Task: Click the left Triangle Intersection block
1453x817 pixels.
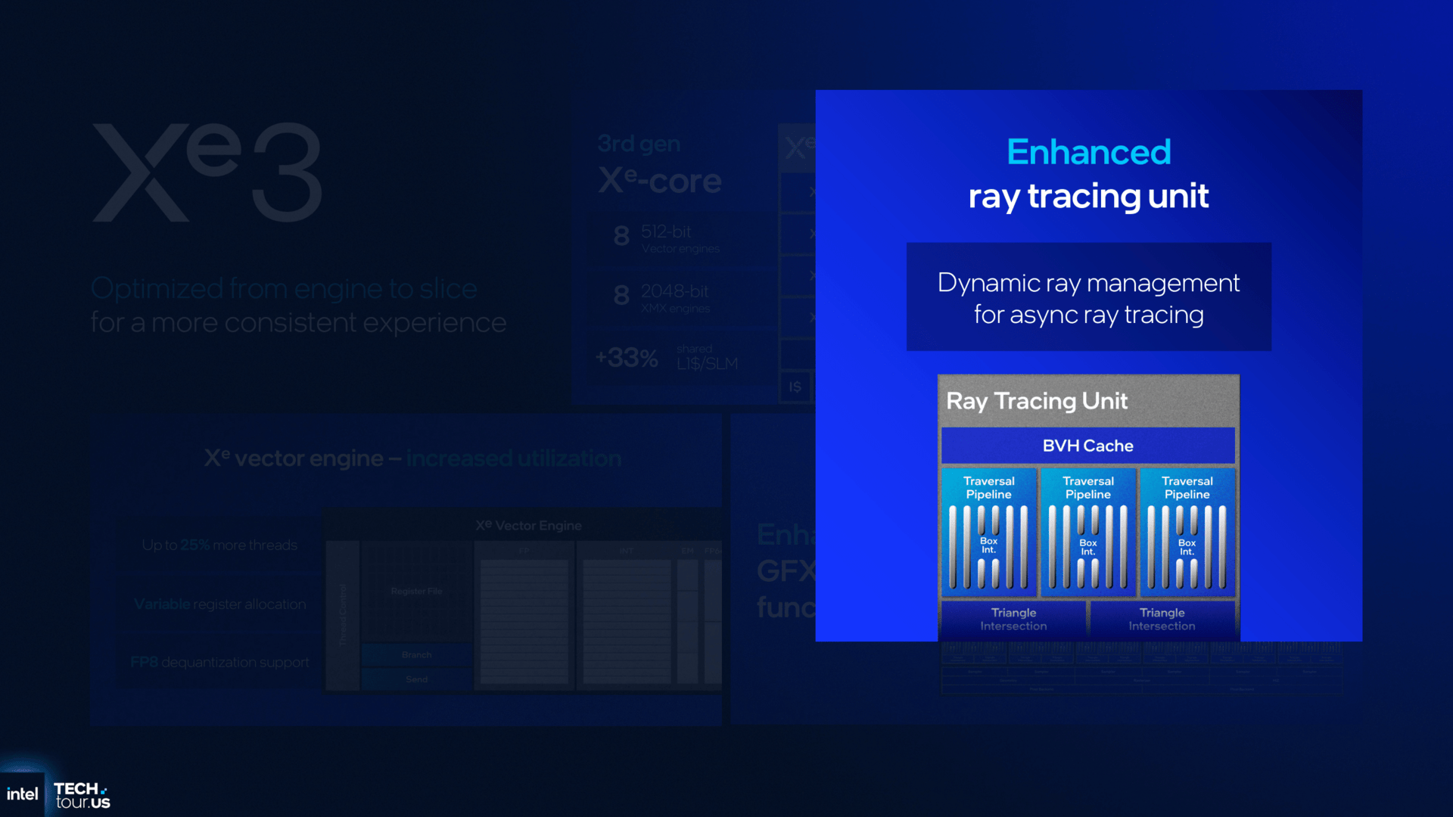Action: pyautogui.click(x=1013, y=619)
